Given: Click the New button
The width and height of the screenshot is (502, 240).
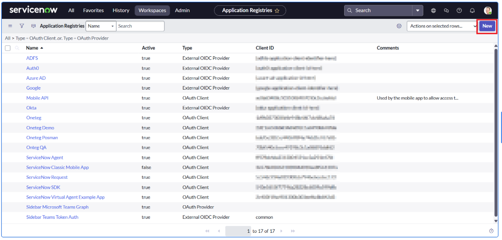Looking at the screenshot, I should tap(487, 26).
